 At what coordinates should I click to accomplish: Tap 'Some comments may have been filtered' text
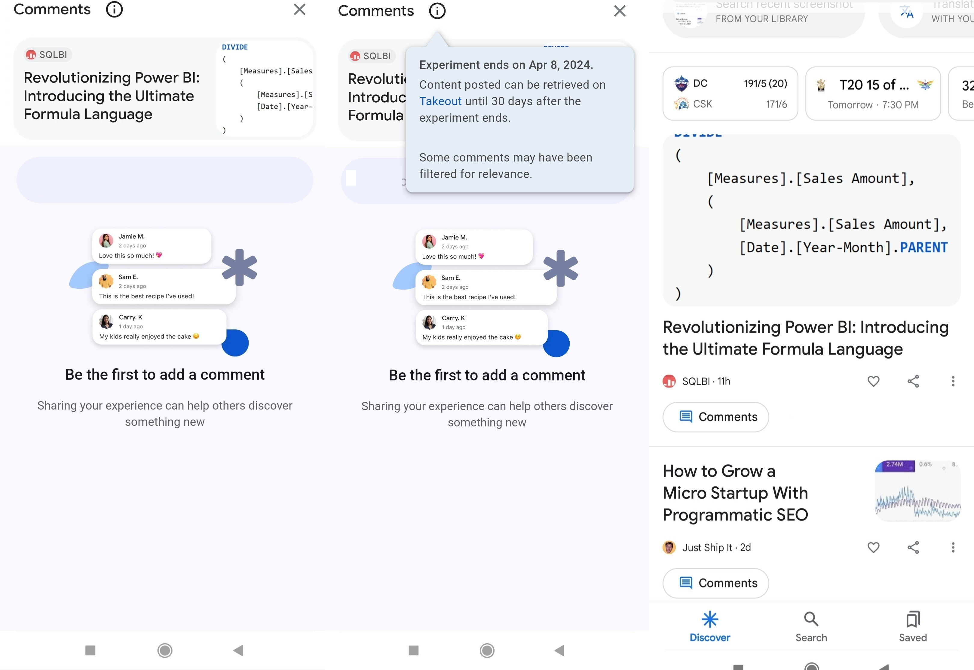(x=506, y=166)
